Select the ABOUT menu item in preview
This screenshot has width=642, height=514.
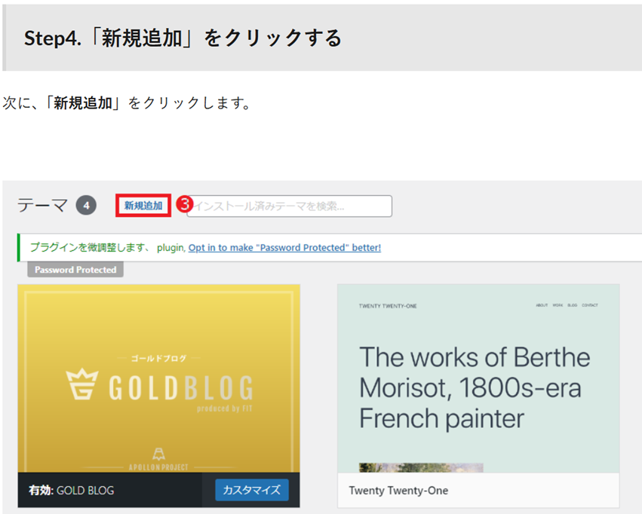click(541, 305)
